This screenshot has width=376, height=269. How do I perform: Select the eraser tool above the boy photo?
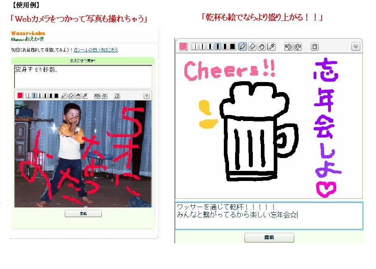click(71, 96)
